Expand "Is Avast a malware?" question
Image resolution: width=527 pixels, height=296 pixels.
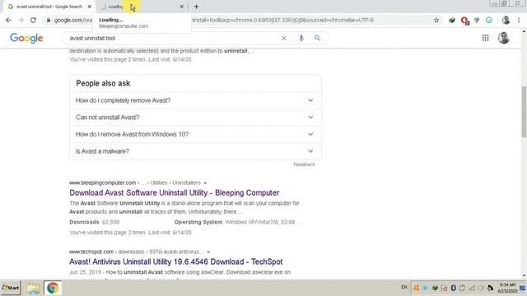tap(195, 151)
